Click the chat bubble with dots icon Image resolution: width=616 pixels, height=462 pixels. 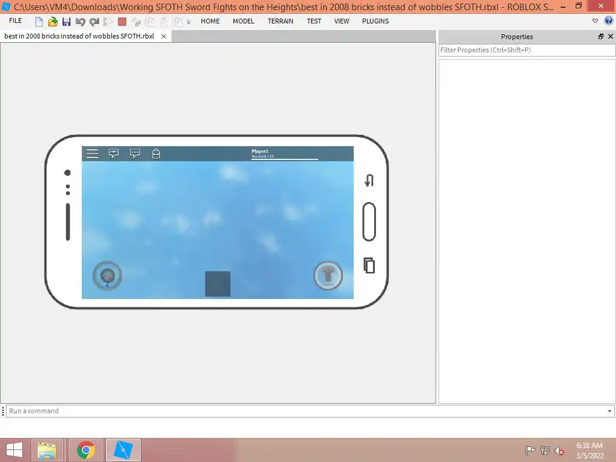(135, 153)
